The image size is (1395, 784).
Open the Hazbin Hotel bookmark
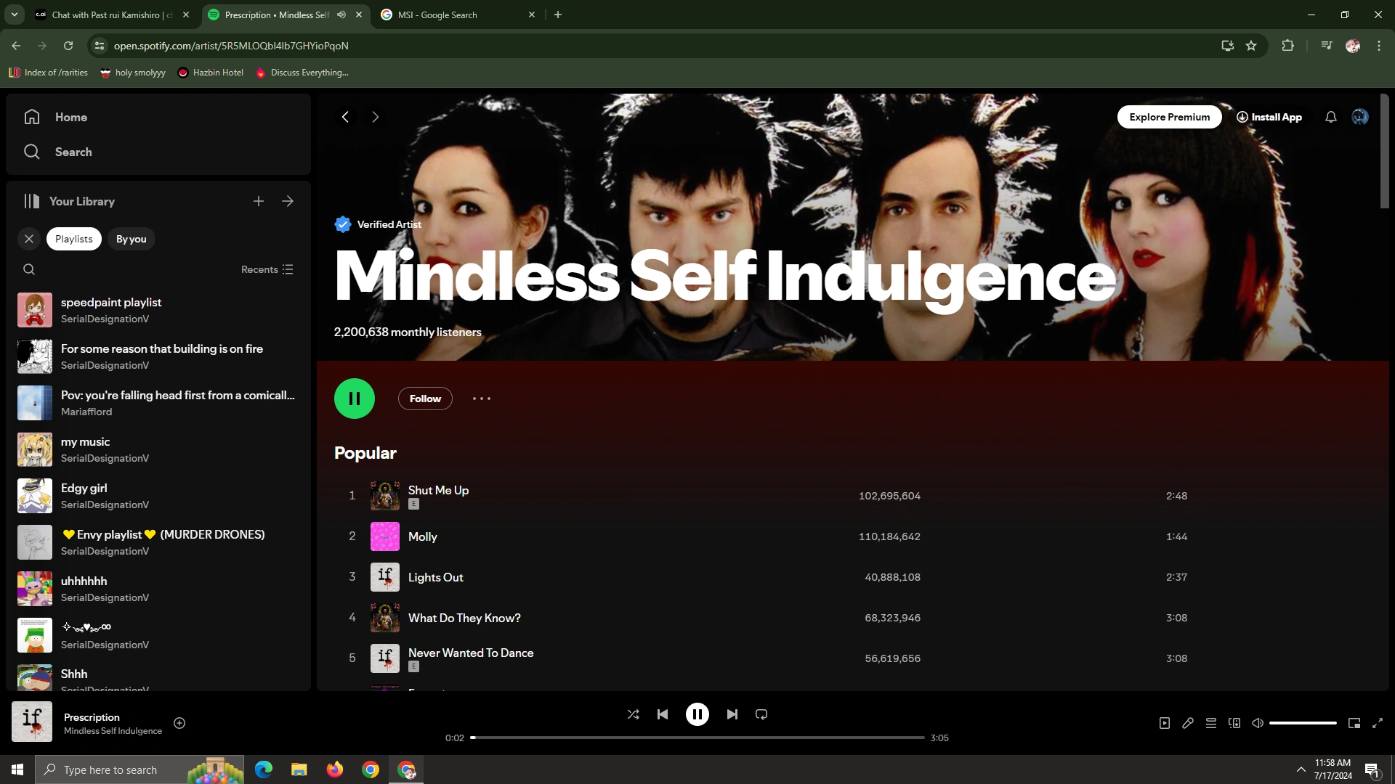(210, 72)
